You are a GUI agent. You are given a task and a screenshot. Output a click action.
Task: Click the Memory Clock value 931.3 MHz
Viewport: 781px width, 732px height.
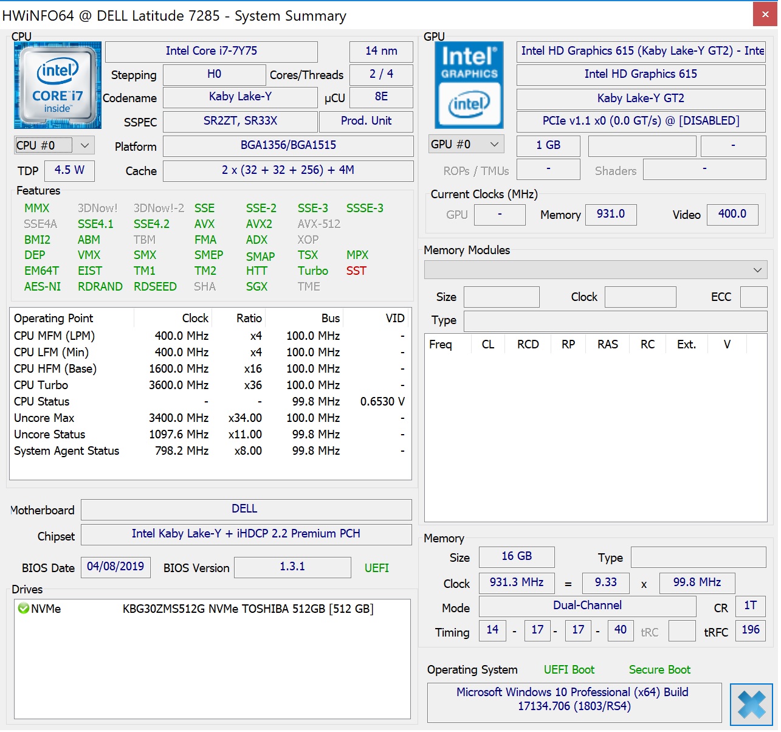pos(517,582)
